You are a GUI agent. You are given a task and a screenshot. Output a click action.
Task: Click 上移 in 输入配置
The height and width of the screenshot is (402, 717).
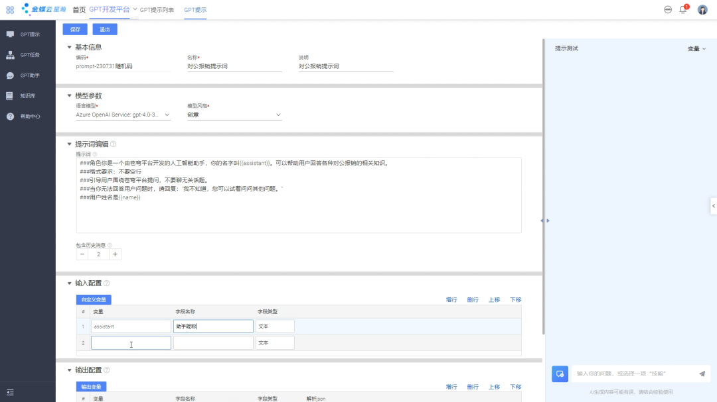495,300
